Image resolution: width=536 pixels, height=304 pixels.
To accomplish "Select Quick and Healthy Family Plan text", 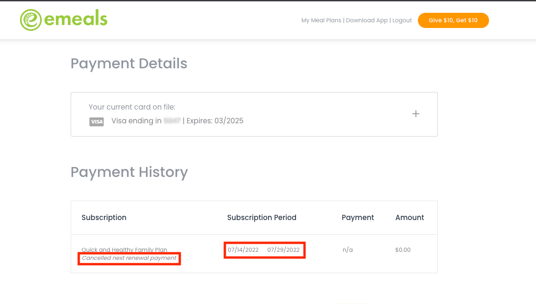I will pos(124,249).
